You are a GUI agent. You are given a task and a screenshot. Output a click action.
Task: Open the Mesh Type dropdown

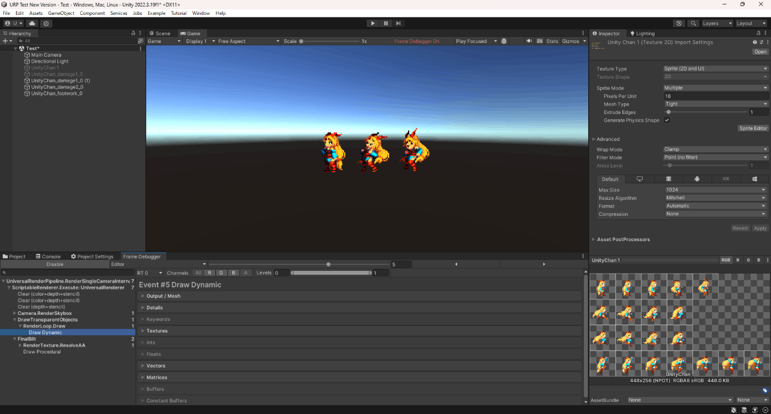pos(715,104)
